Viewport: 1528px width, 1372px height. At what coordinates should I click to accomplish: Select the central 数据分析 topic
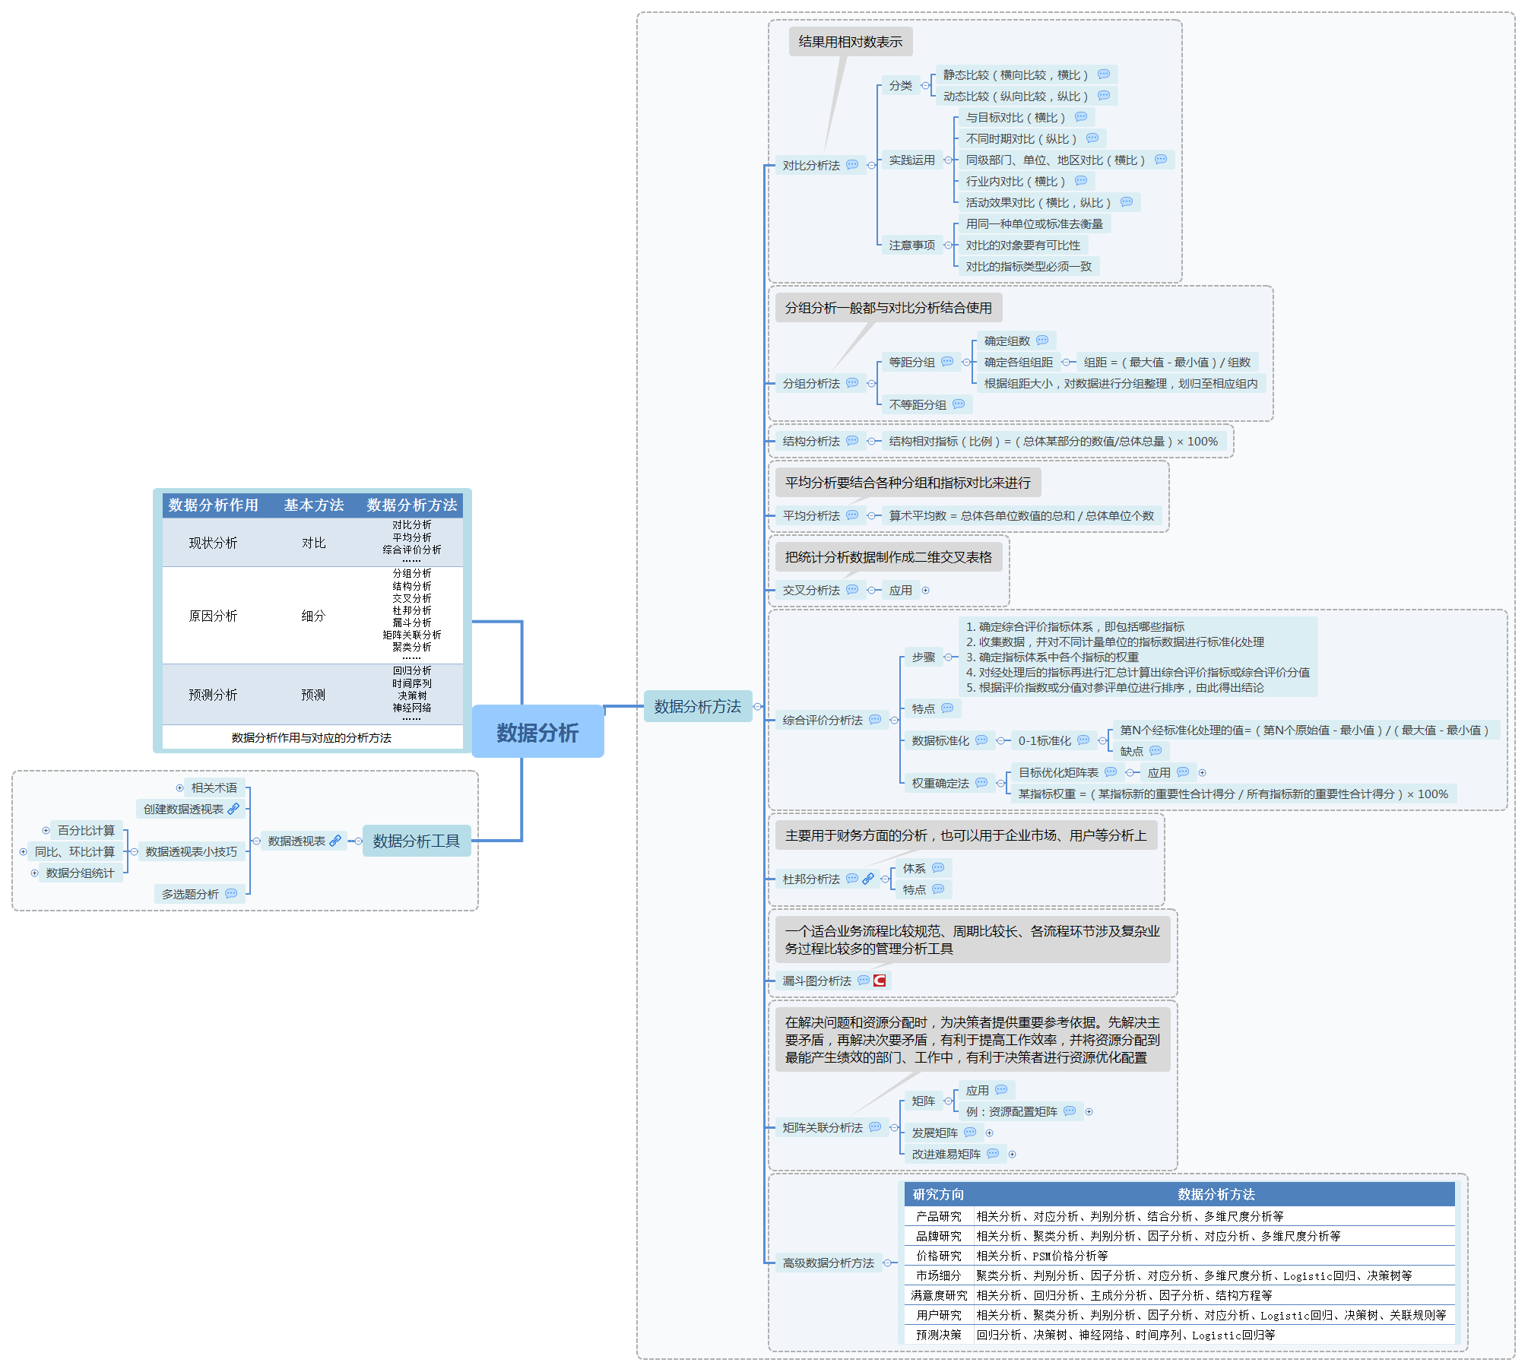[x=537, y=733]
